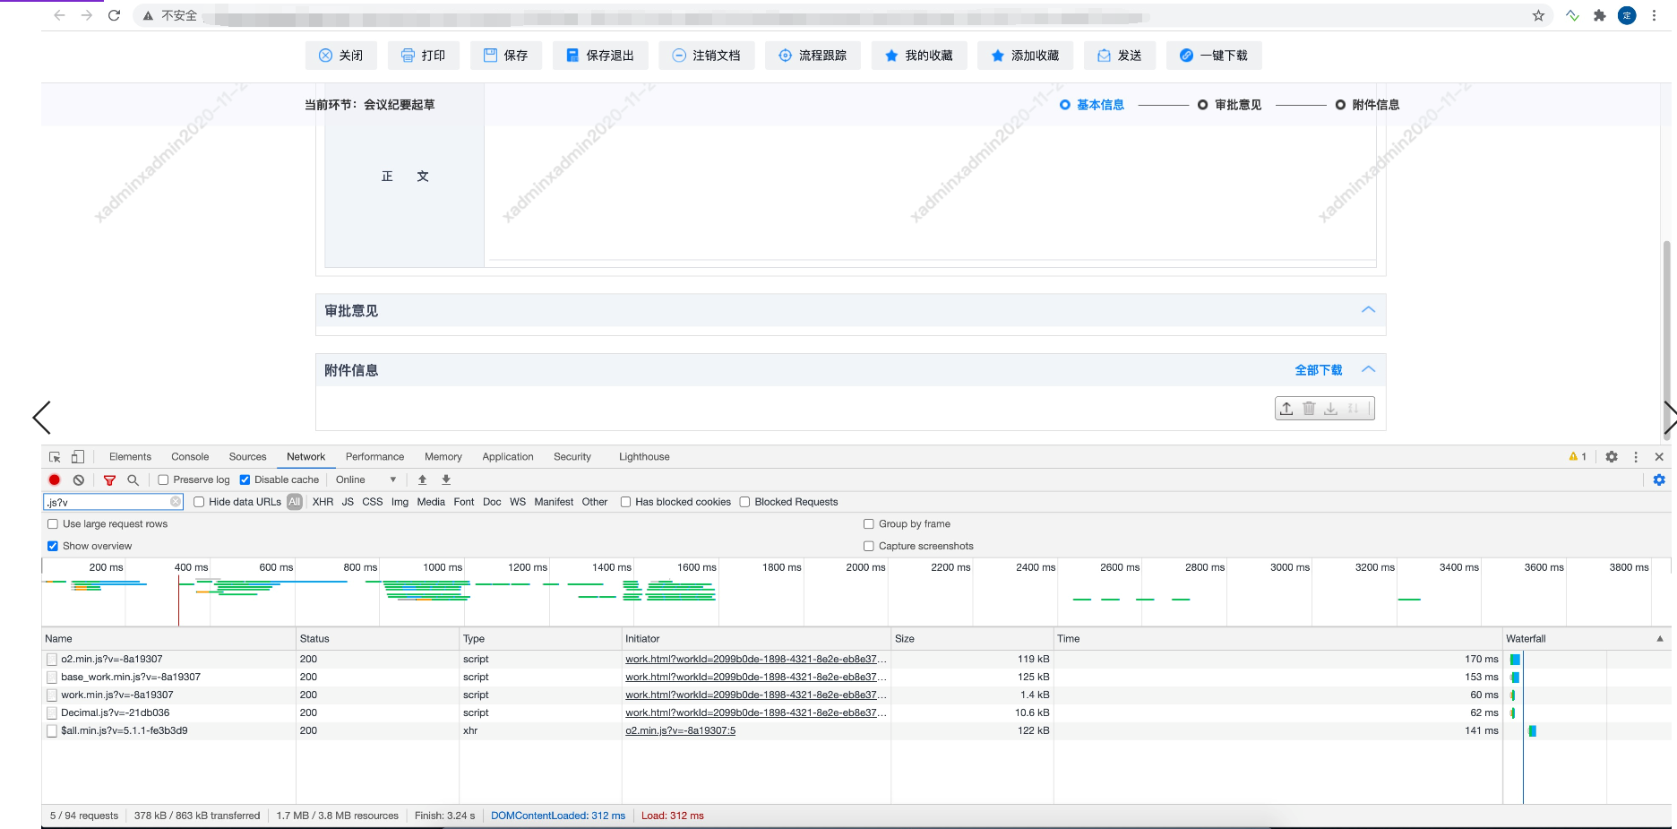
Task: Uncheck Show overview
Action: tap(53, 546)
